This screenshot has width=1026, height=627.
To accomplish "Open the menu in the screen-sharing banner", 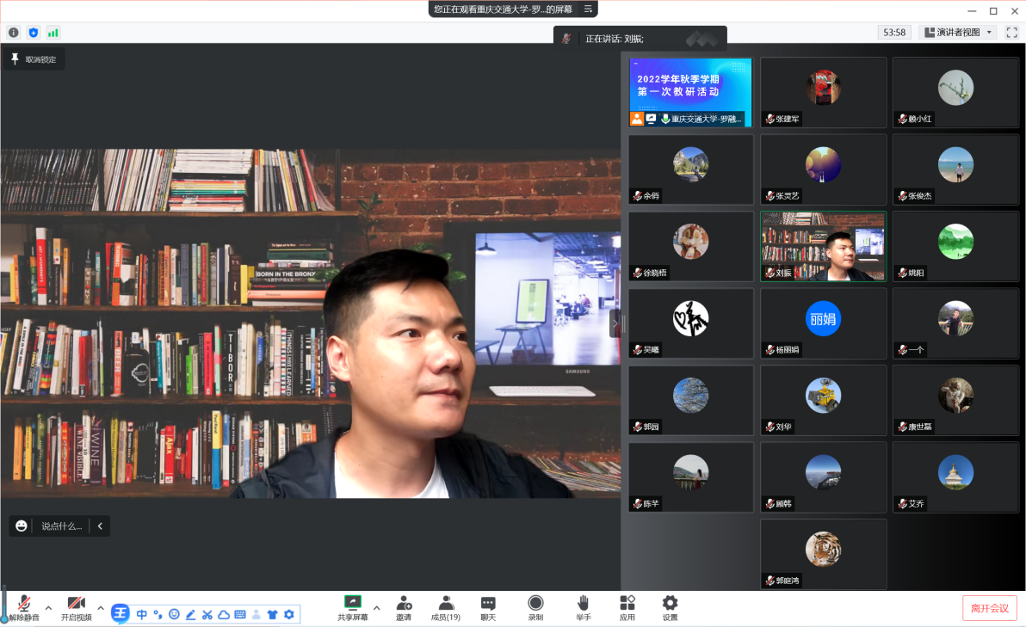I will [x=588, y=9].
